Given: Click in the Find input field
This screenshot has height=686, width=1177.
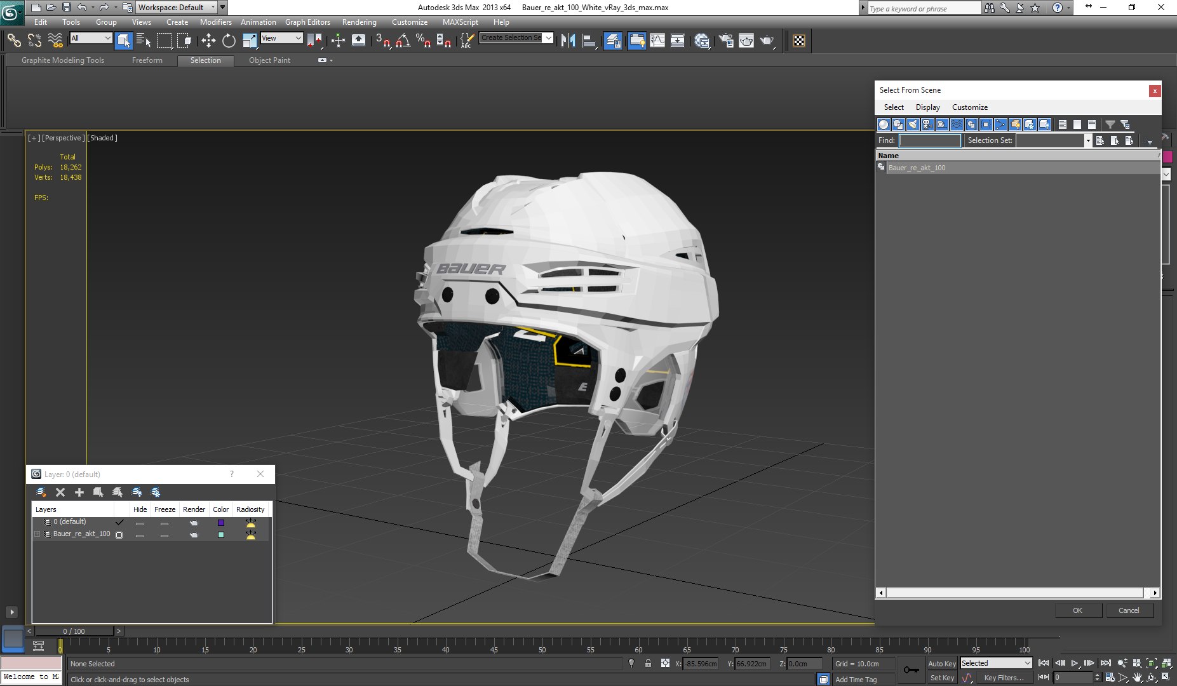Looking at the screenshot, I should pyautogui.click(x=930, y=140).
